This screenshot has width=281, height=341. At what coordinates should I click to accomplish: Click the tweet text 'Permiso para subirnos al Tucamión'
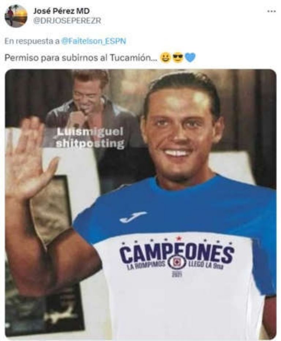coord(80,58)
